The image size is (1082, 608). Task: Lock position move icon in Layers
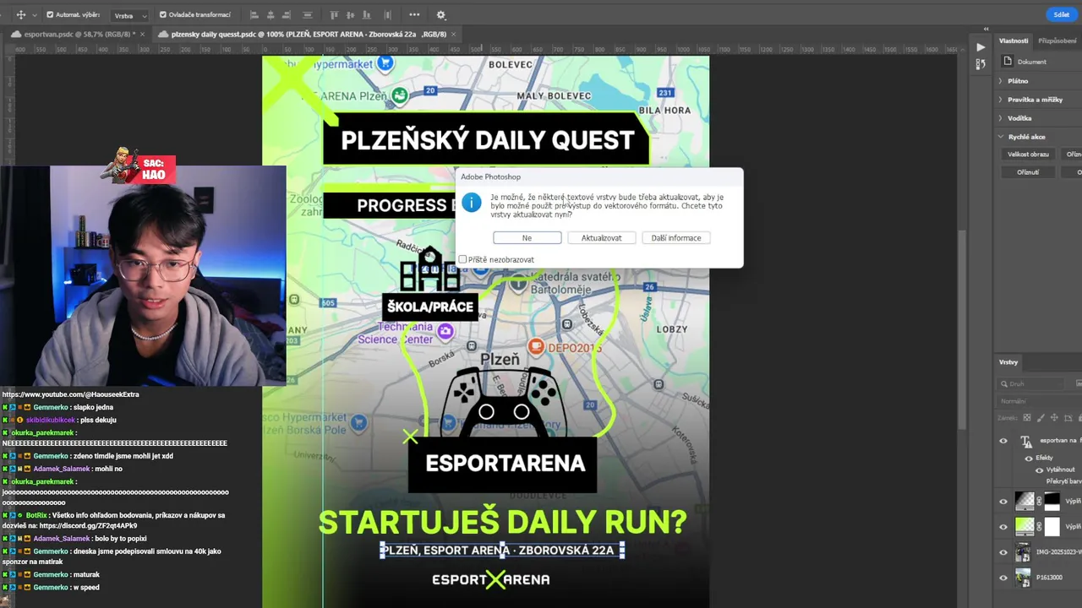point(1054,418)
